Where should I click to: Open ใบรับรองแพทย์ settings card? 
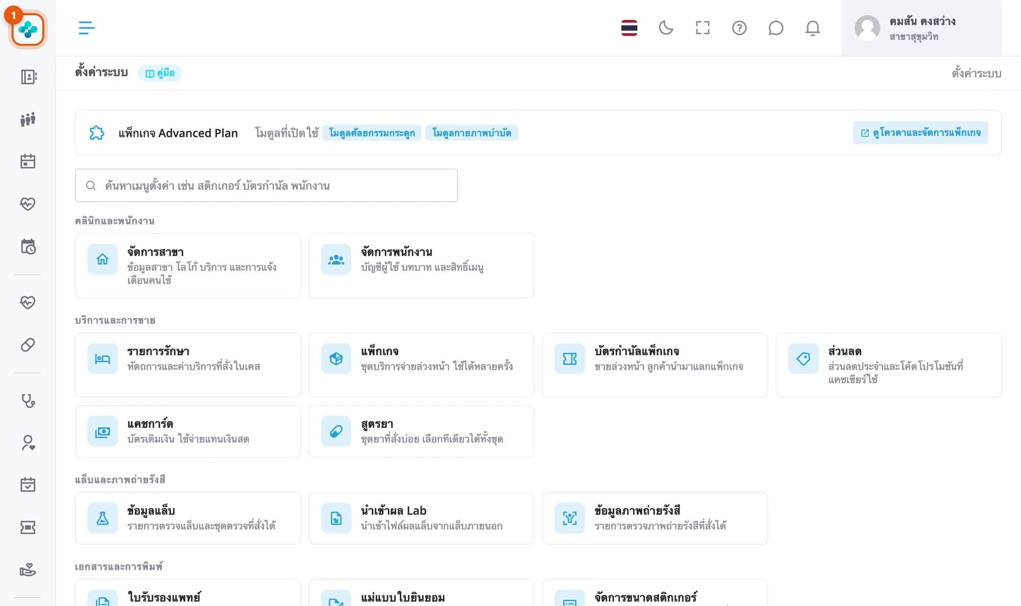(x=188, y=593)
